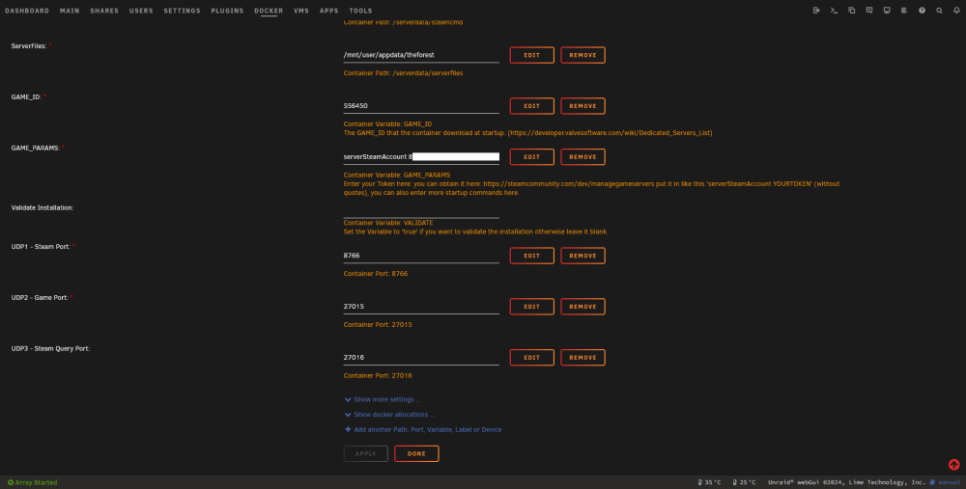Screen dimensions: 966x489
Task: Click the Info monitor icon in top bar
Action: [x=887, y=11]
